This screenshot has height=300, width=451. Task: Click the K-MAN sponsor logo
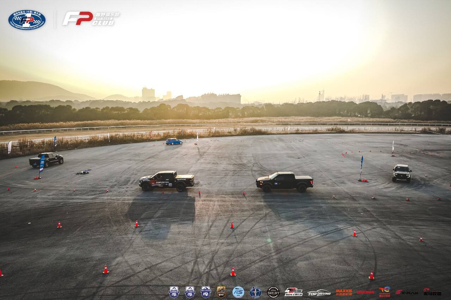[x=407, y=292]
